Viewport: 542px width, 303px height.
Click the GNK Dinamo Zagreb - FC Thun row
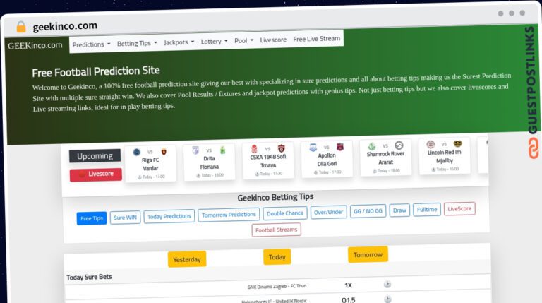pyautogui.click(x=277, y=286)
